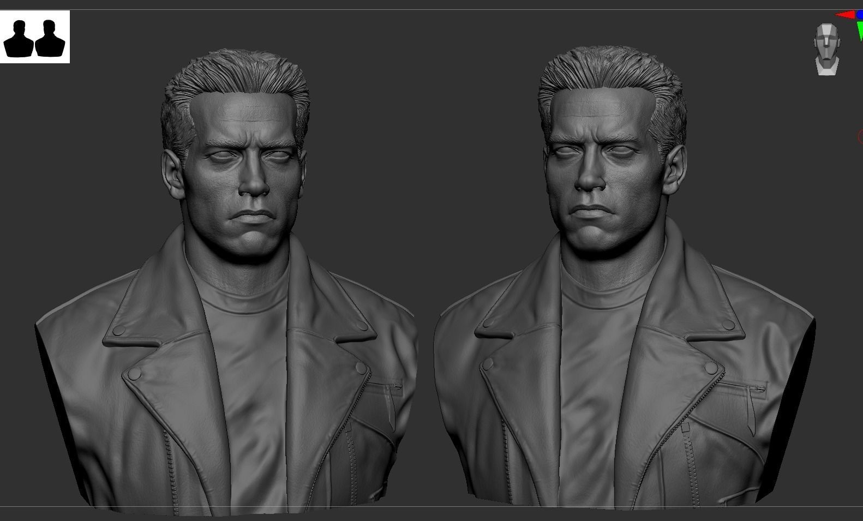863x521 pixels.
Task: Select the left bust model on the canvas
Action: coord(226,283)
